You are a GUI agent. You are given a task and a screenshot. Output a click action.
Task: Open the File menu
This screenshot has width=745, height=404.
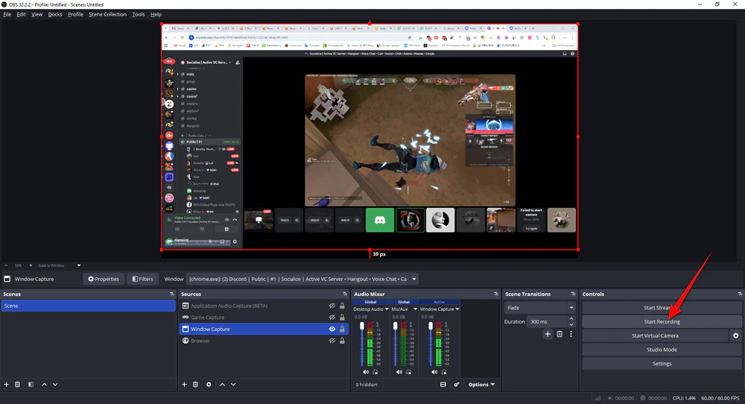[7, 14]
